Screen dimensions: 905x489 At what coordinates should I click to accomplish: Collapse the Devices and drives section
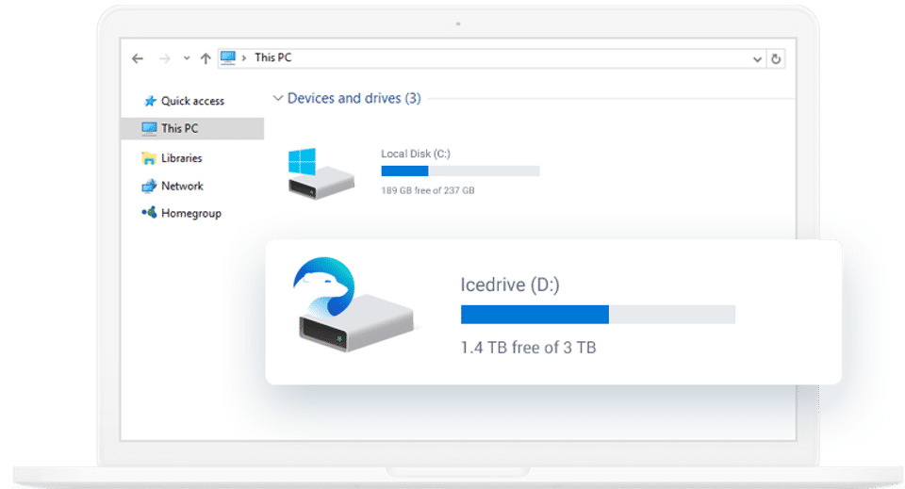pos(277,98)
